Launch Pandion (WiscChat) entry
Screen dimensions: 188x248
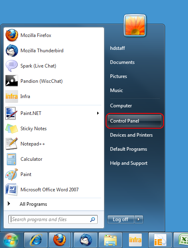pyautogui.click(x=54, y=81)
